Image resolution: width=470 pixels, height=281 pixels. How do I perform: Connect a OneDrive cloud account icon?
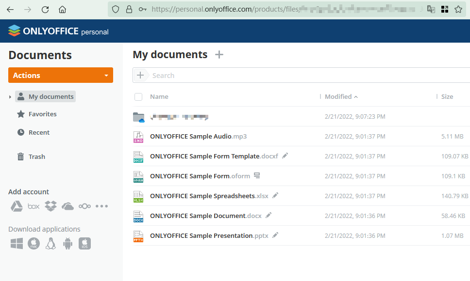pyautogui.click(x=68, y=206)
